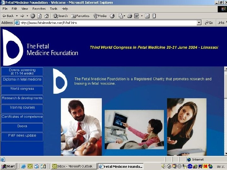Click the Discuss icon in the toolbar
The width and height of the screenshot is (227, 170).
click(147, 16)
